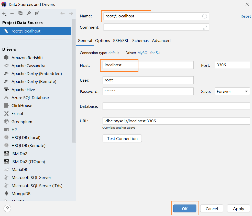Select the H2 driver
This screenshot has height=216, width=252.
(x=14, y=129)
